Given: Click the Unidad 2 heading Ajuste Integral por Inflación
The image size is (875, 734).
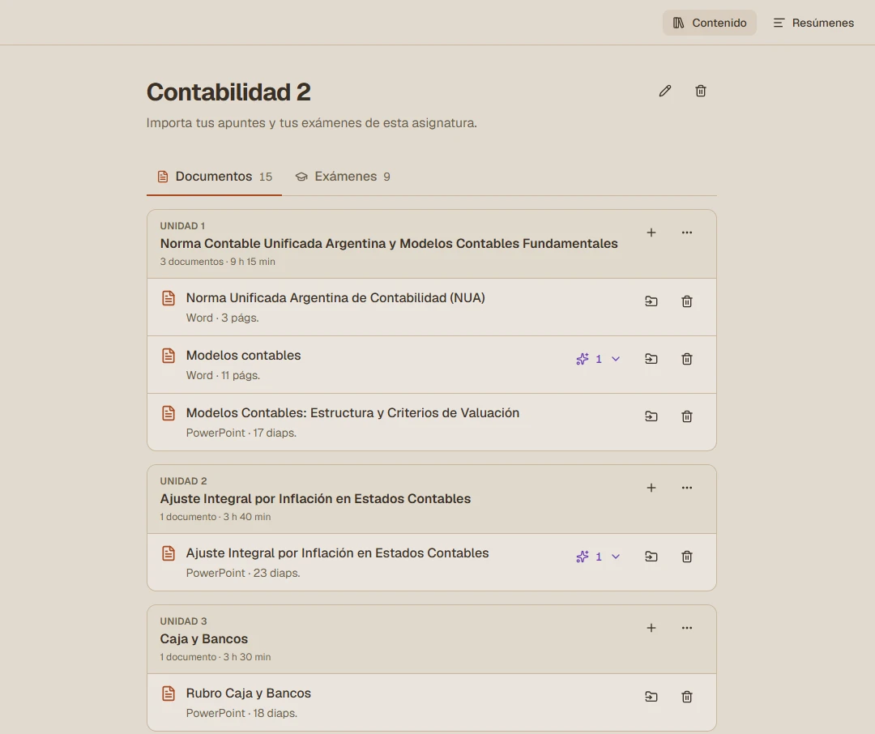Looking at the screenshot, I should [315, 498].
